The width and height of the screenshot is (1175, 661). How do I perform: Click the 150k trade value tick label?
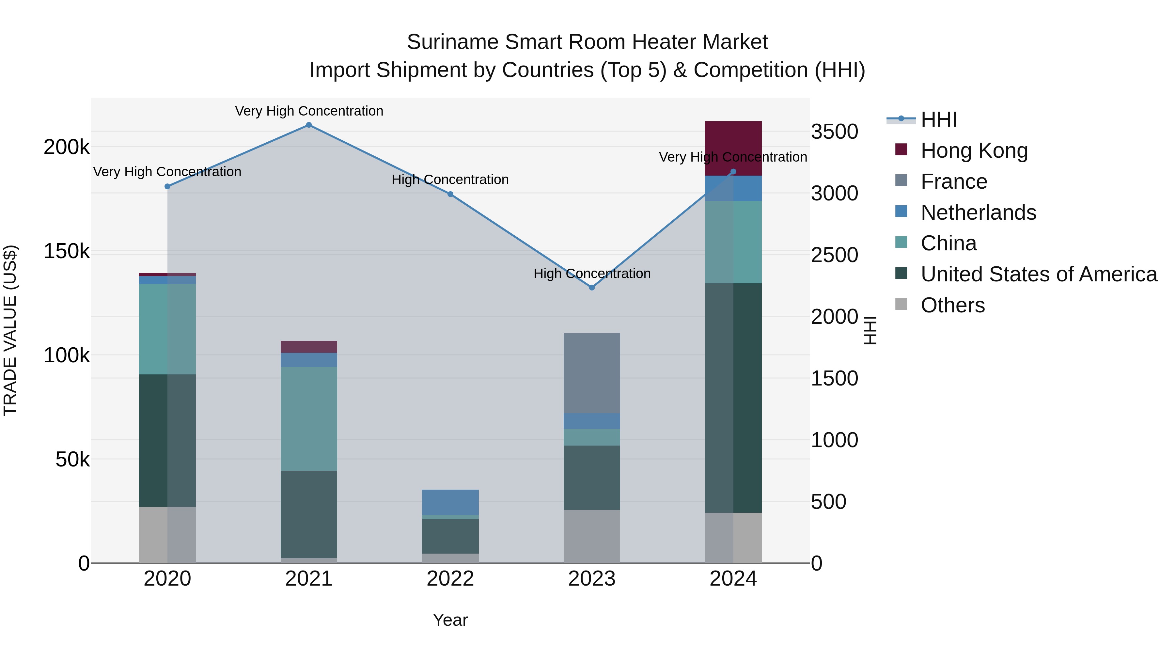click(67, 251)
